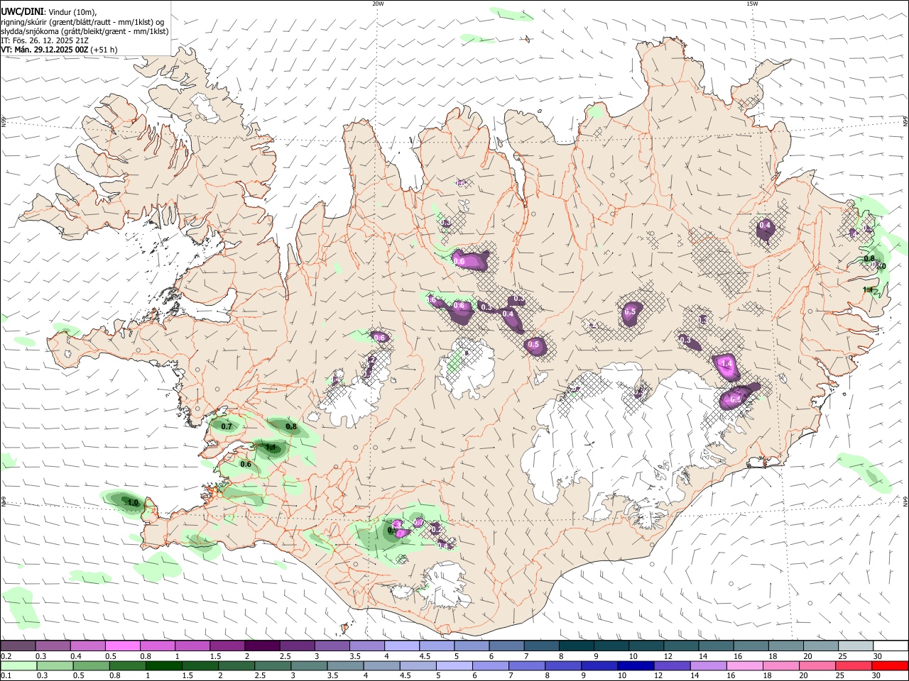Viewport: 909px width, 681px height.
Task: Pick the light violet rain swatch starting at 14
Action: 709,666
